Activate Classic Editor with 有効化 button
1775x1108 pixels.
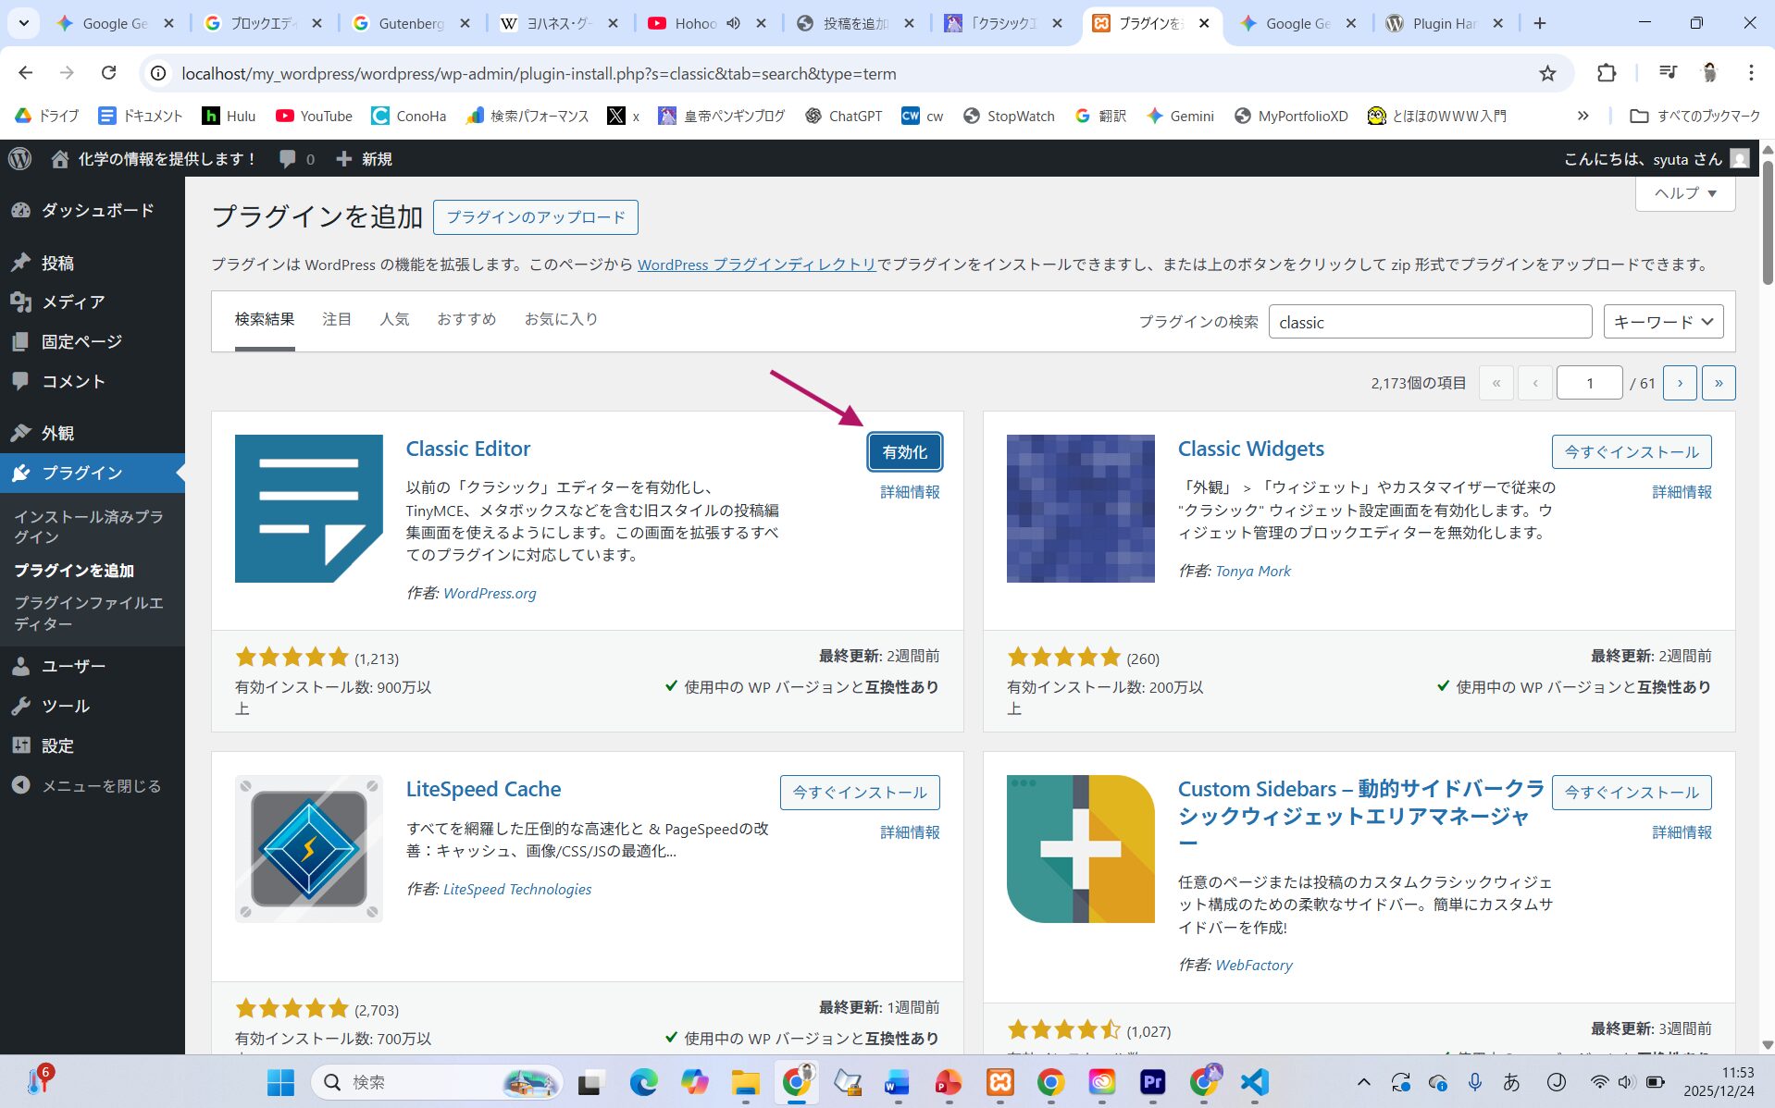coord(904,452)
